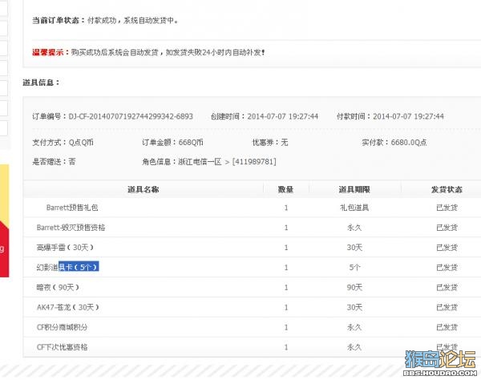Click the 5个 duration cell

354,268
